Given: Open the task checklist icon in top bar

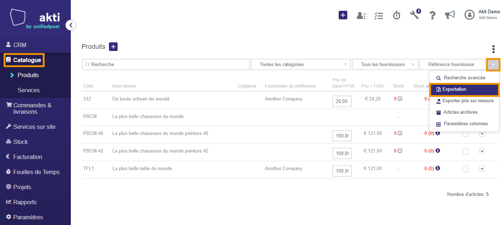Looking at the screenshot, I should (x=379, y=15).
